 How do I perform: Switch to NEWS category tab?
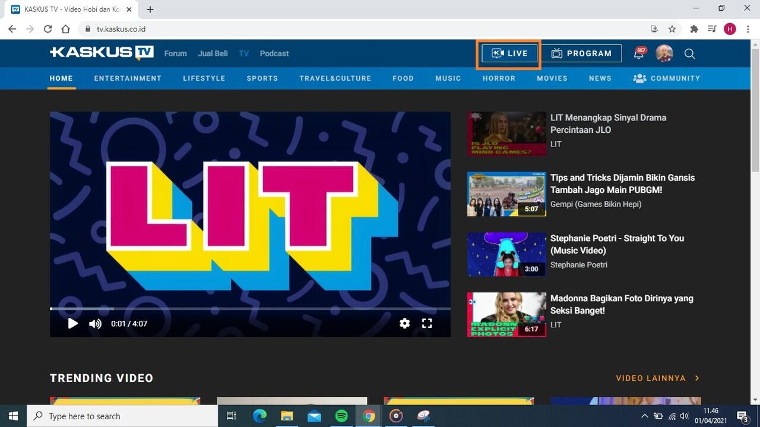click(600, 78)
